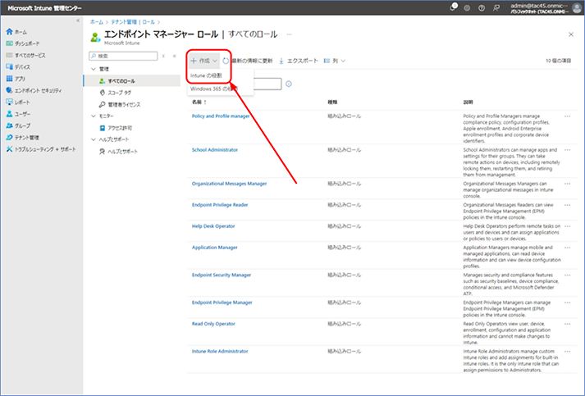Click the エクスポート button

click(x=299, y=61)
